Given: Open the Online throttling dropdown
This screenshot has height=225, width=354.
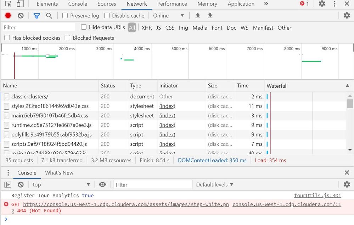Looking at the screenshot, I should [168, 16].
